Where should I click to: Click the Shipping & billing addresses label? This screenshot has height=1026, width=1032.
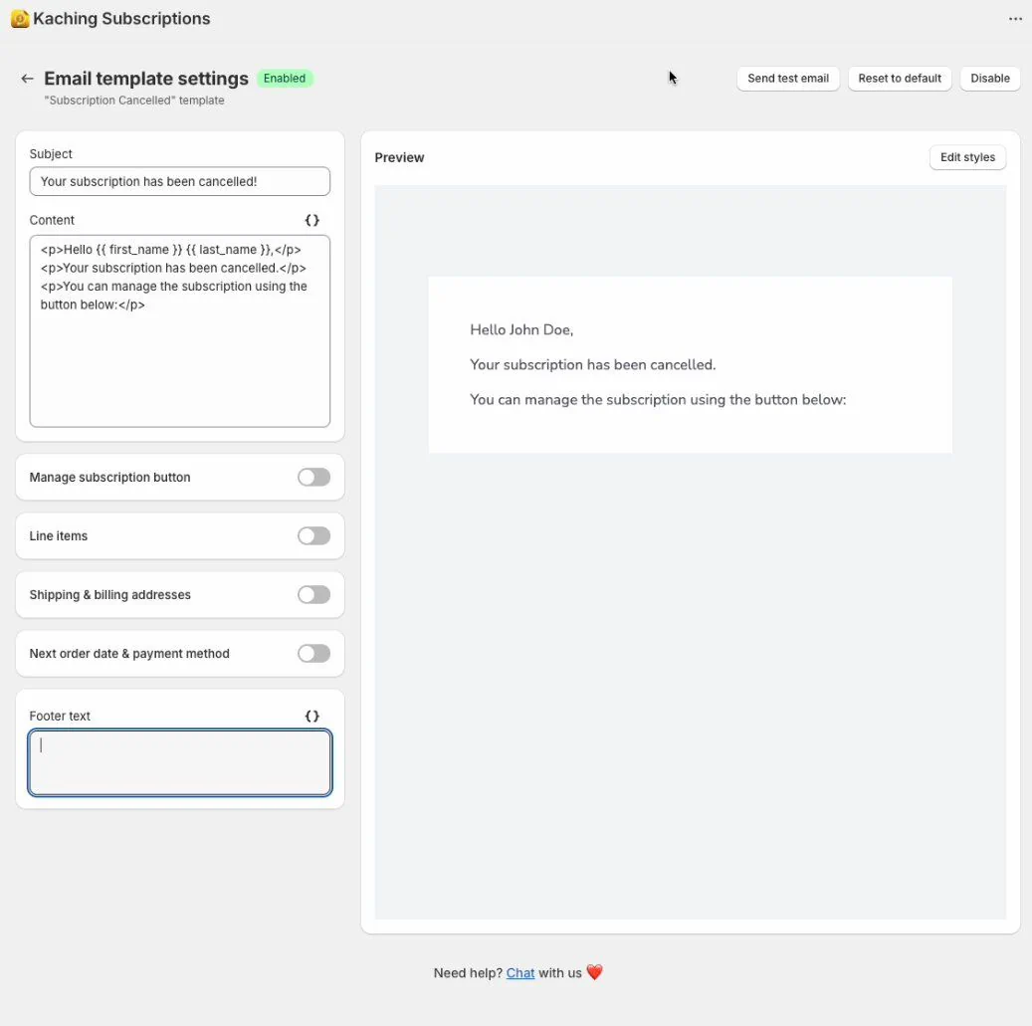pos(109,595)
